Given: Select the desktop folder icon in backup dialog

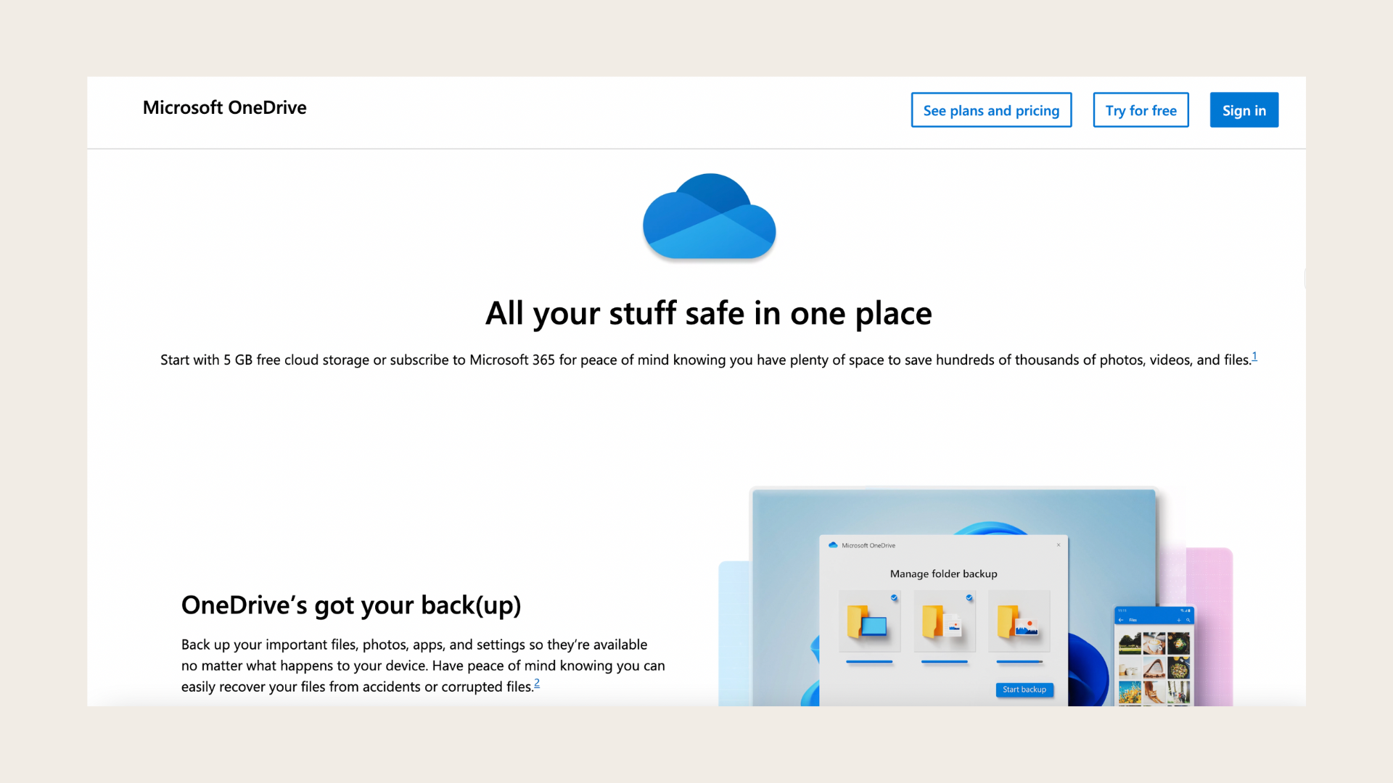Looking at the screenshot, I should click(x=868, y=622).
